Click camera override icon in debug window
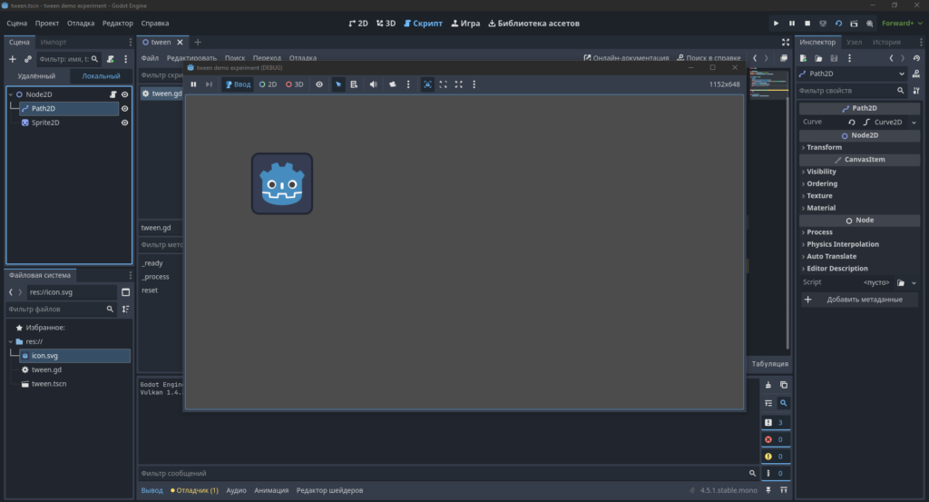 392,84
